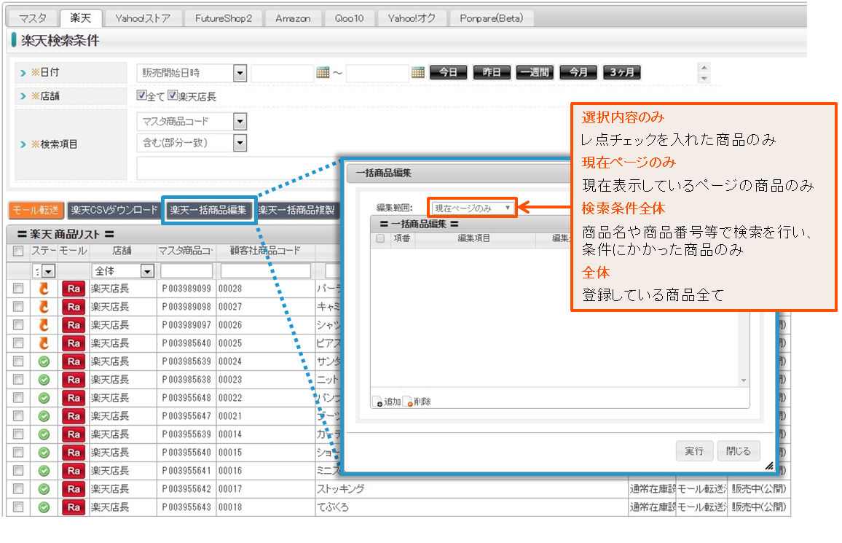Switch to the Yahoo!ストア tab

143,18
